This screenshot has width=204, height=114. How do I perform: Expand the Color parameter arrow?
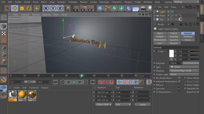click(157, 51)
